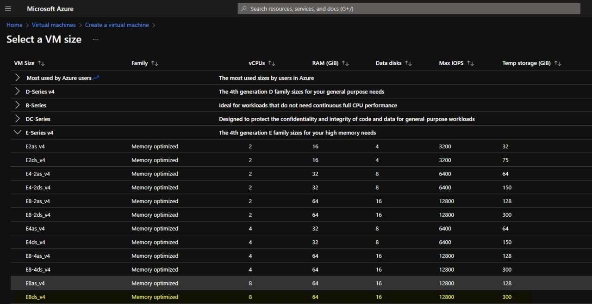Click the Max IOPS column header
The height and width of the screenshot is (304, 592).
(x=451, y=63)
